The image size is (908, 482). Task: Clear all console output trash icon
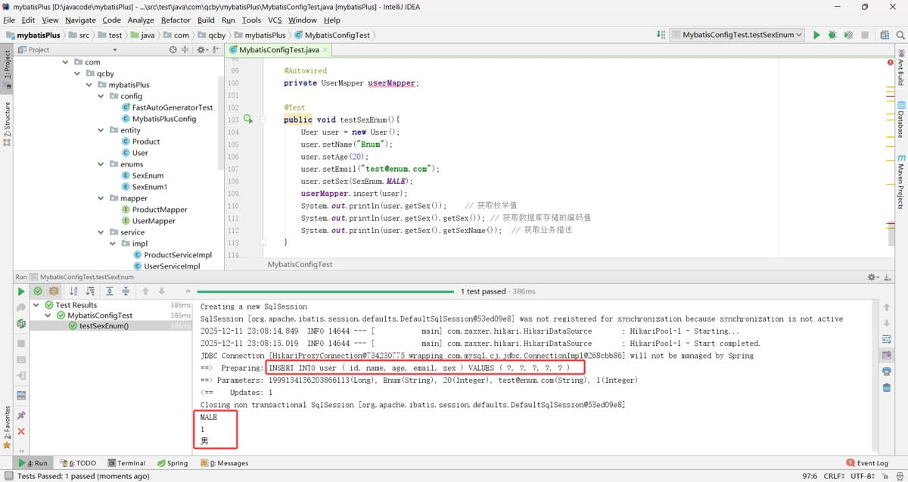click(887, 387)
